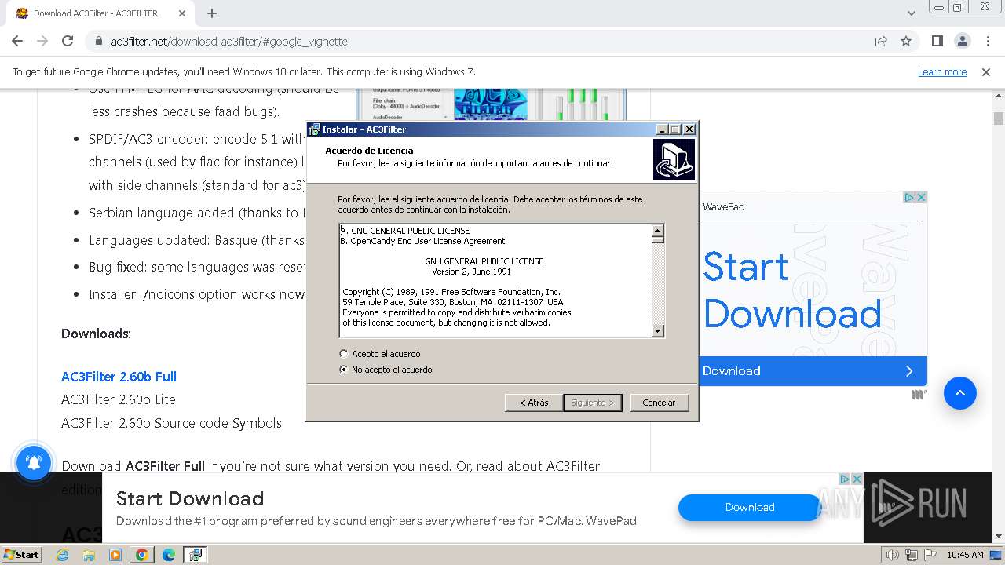Click the disabled 'Siguiente >' button

pos(593,403)
